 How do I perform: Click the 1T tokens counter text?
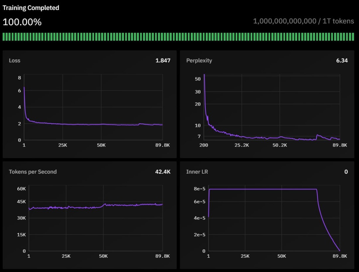pyautogui.click(x=303, y=21)
